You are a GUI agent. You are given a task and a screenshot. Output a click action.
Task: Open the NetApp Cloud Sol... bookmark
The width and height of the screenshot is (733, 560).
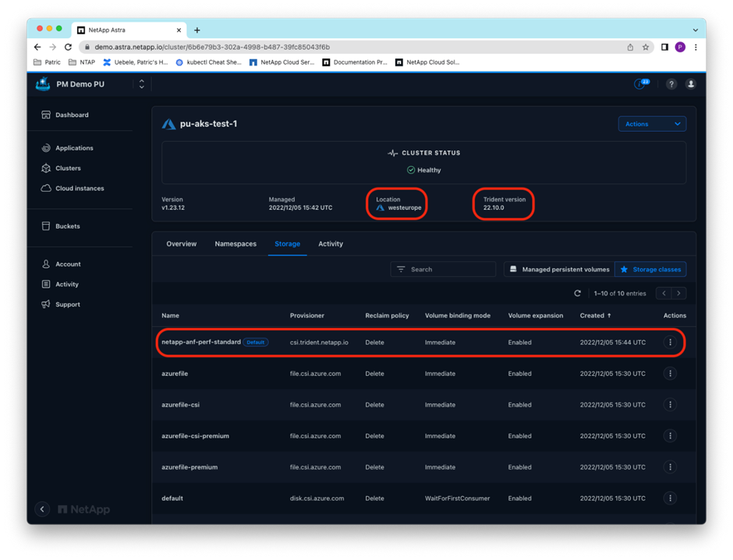pyautogui.click(x=428, y=62)
